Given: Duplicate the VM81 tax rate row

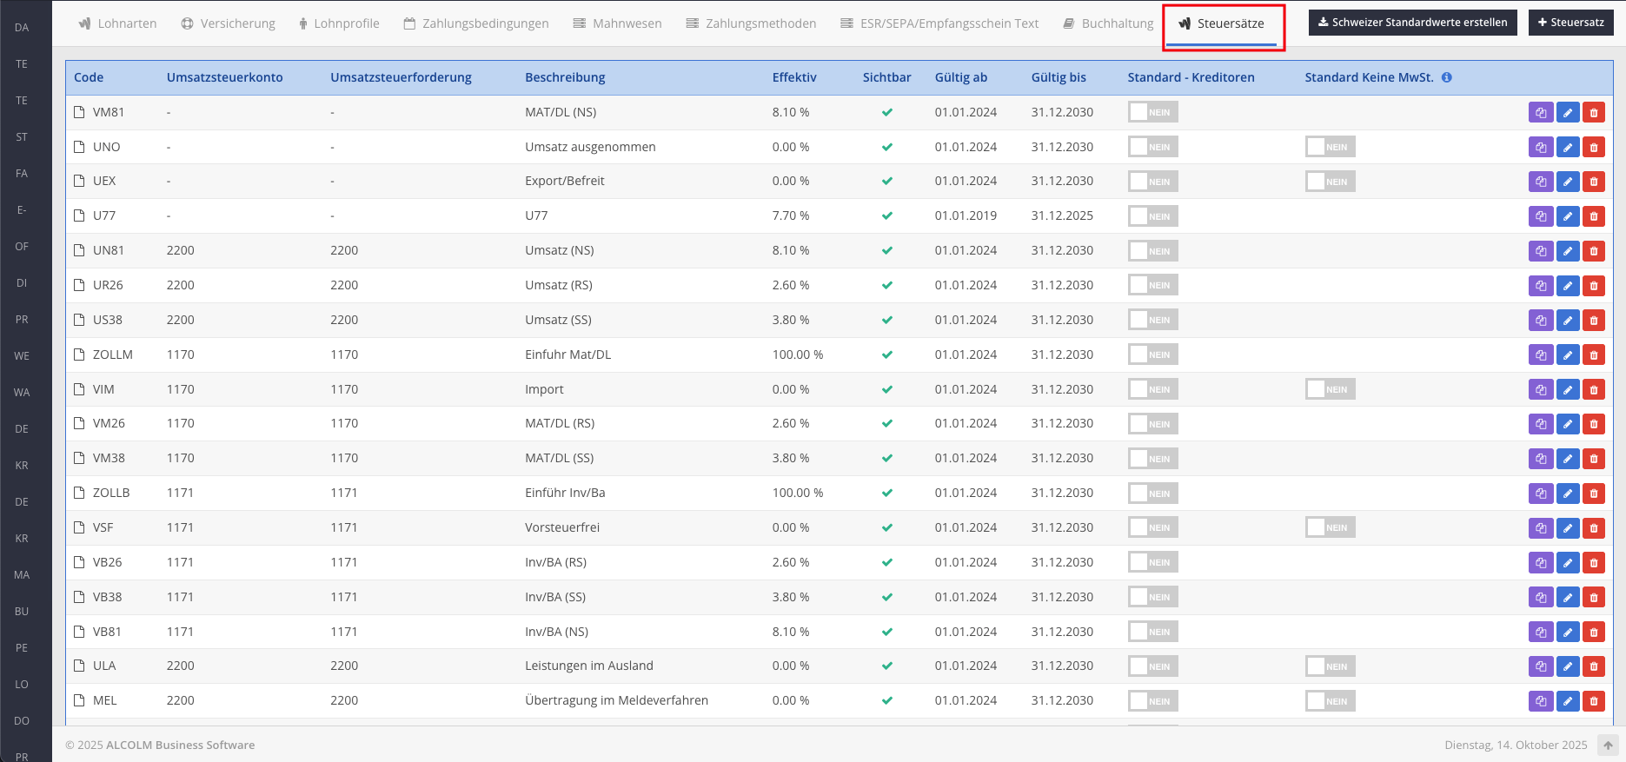Looking at the screenshot, I should [1540, 113].
